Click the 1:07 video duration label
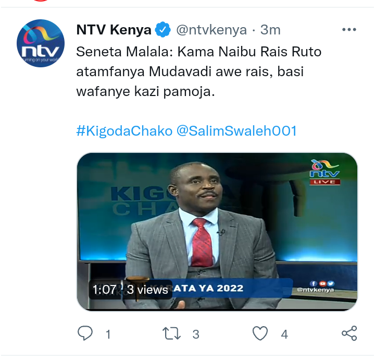375x359 pixels. pyautogui.click(x=105, y=290)
